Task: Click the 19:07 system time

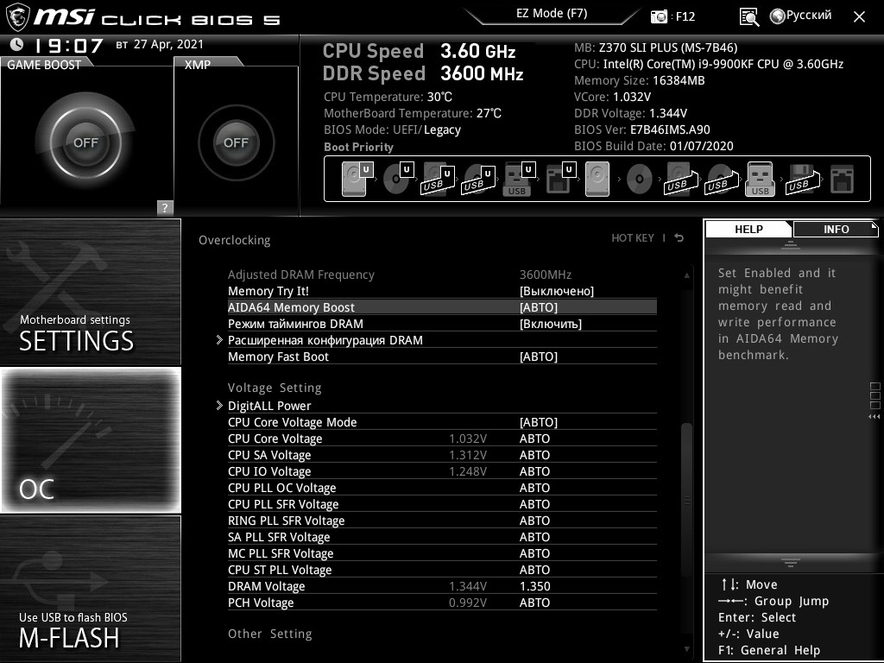Action: [69, 46]
